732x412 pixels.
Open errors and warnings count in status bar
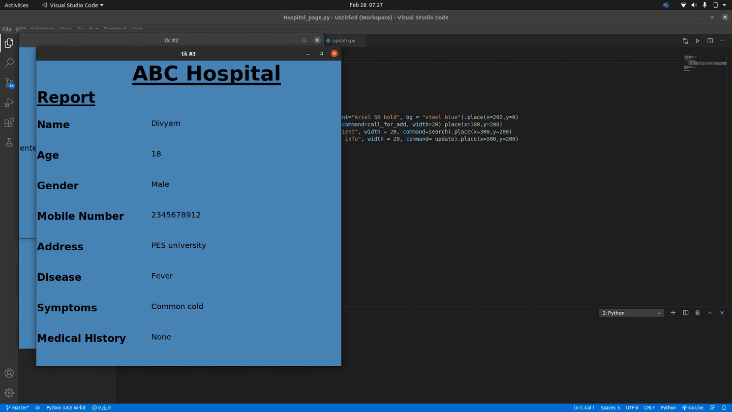point(101,408)
